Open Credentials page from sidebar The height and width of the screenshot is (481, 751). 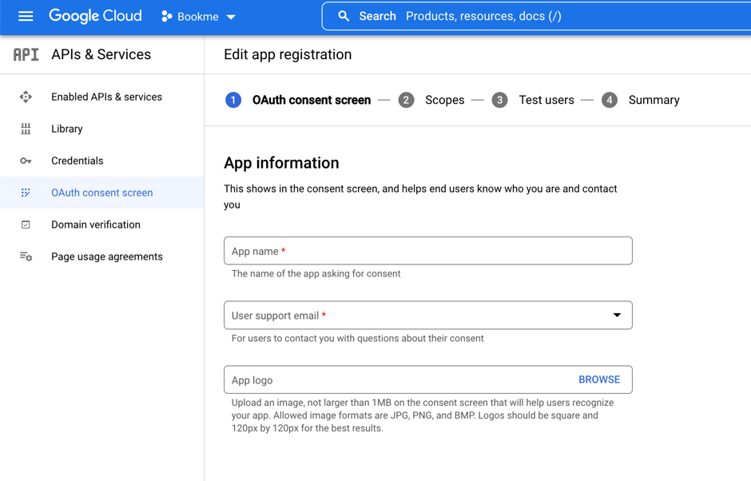[77, 161]
